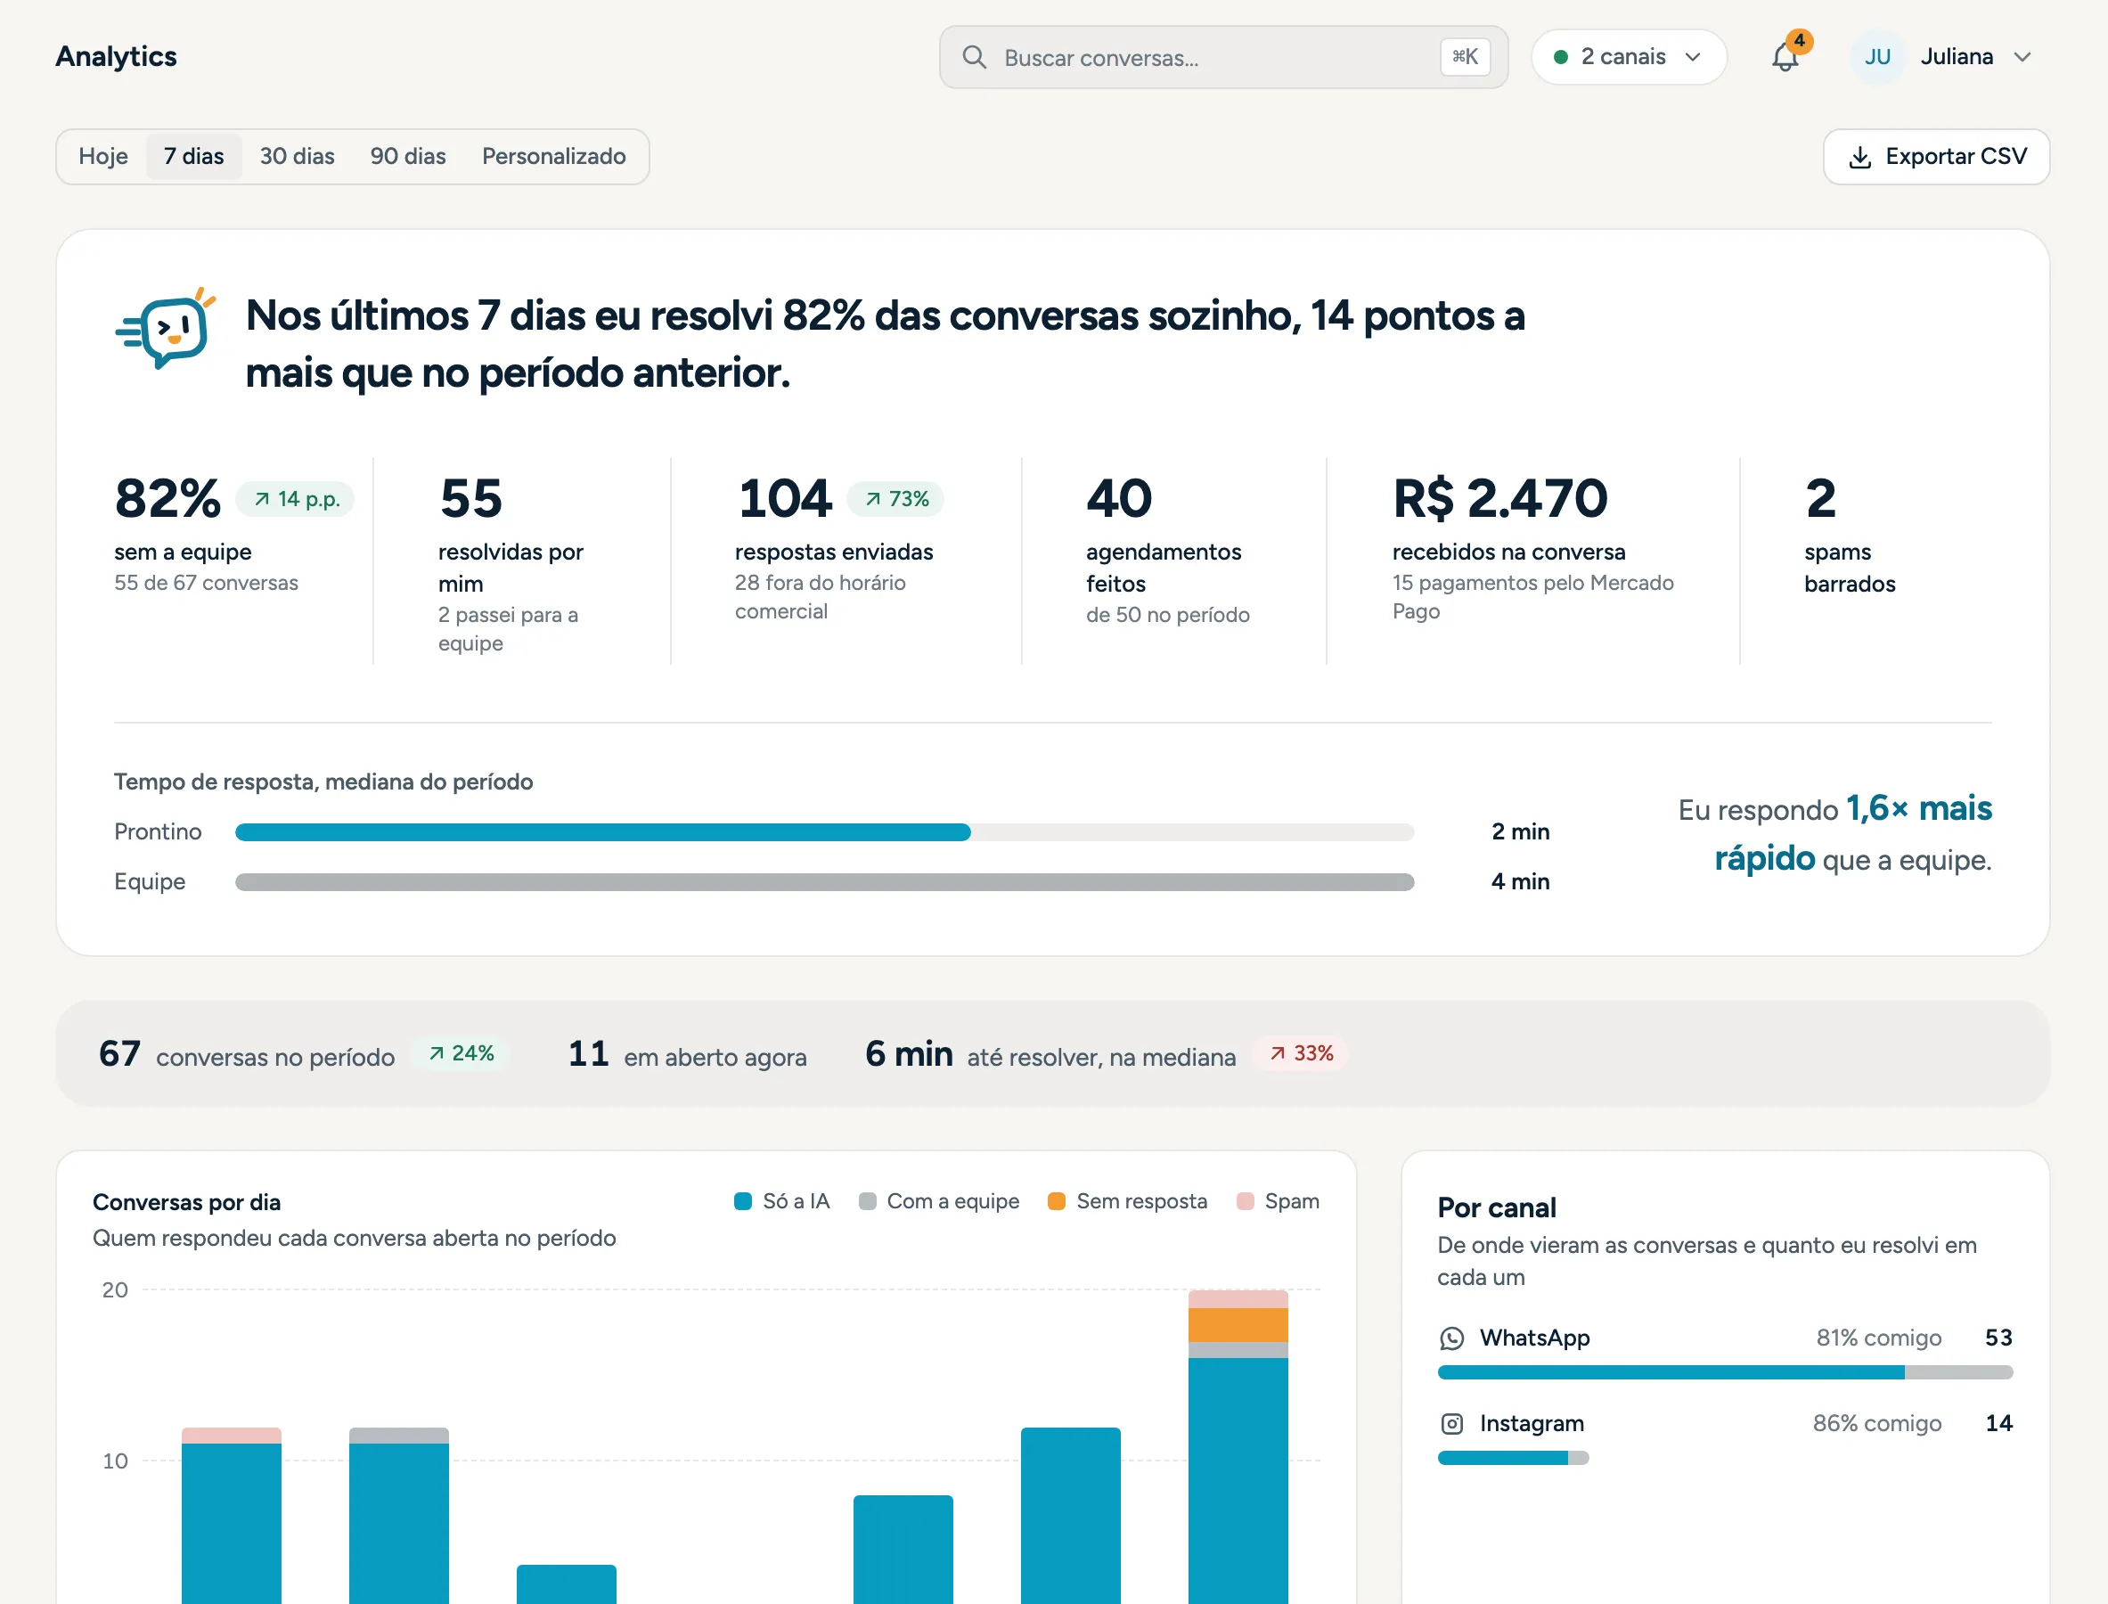
Task: Click the 86% comigo text
Action: click(1877, 1424)
